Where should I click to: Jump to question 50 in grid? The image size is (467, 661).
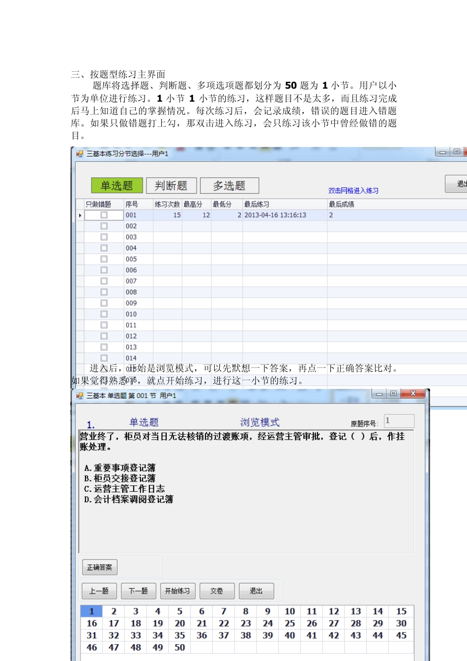(180, 648)
